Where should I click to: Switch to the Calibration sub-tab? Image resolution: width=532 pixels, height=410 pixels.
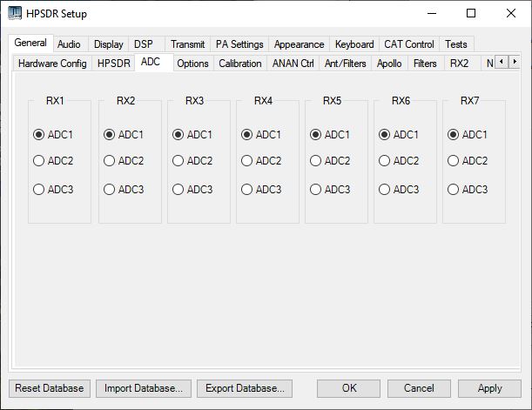pyautogui.click(x=239, y=64)
